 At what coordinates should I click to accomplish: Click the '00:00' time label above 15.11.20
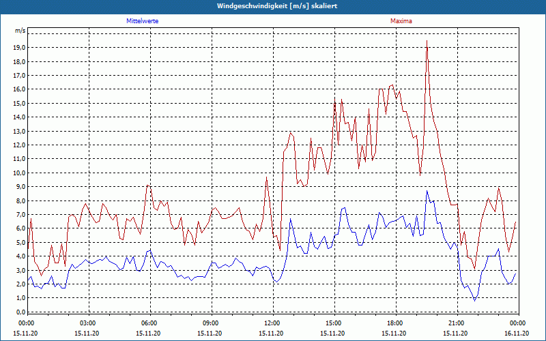click(26, 323)
